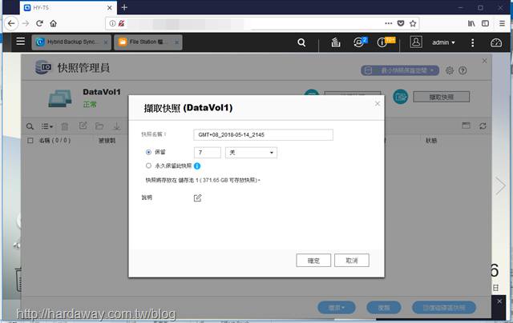The width and height of the screenshot is (513, 323).
Task: Open the QTS main menu hamburger icon
Action: (x=21, y=42)
